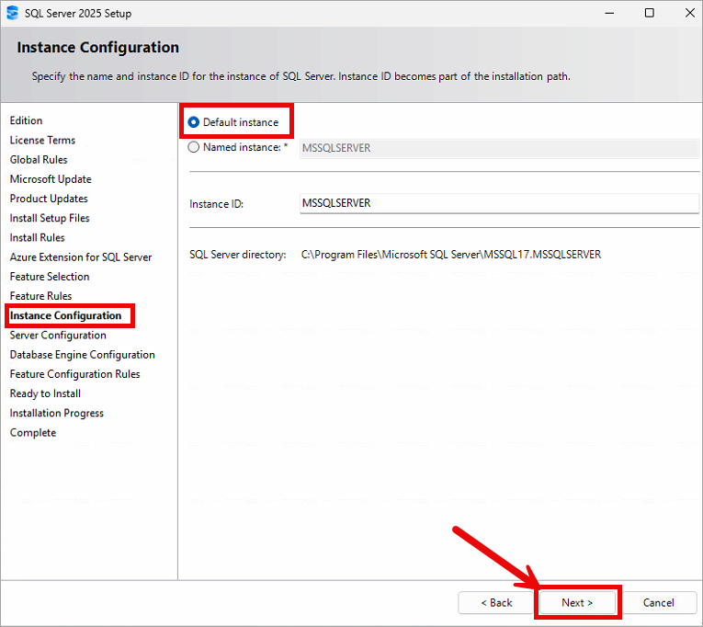This screenshot has height=627, width=703.
Task: Go to the Edition step in sidebar
Action: pyautogui.click(x=26, y=120)
